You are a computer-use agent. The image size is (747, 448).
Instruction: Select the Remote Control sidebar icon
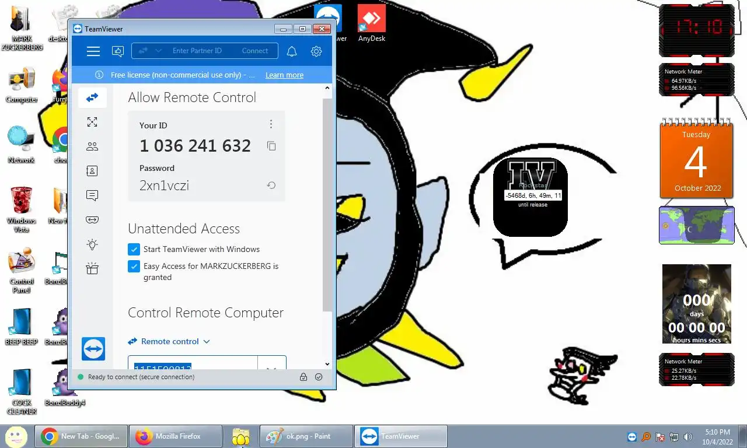coord(92,97)
